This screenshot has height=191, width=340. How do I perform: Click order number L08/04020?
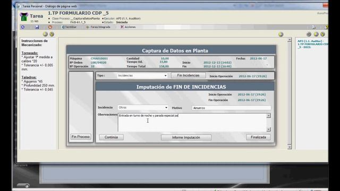(98, 63)
